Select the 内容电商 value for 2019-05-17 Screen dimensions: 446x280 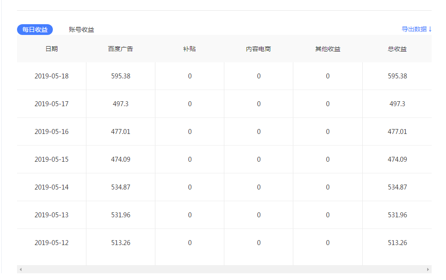pos(259,104)
